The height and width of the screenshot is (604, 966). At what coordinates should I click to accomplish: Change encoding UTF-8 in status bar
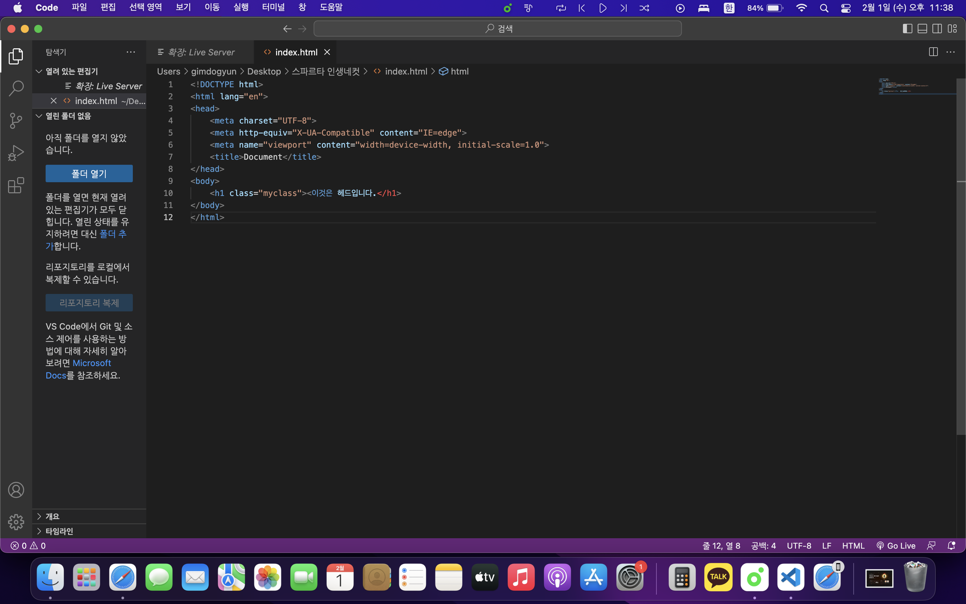(x=799, y=546)
